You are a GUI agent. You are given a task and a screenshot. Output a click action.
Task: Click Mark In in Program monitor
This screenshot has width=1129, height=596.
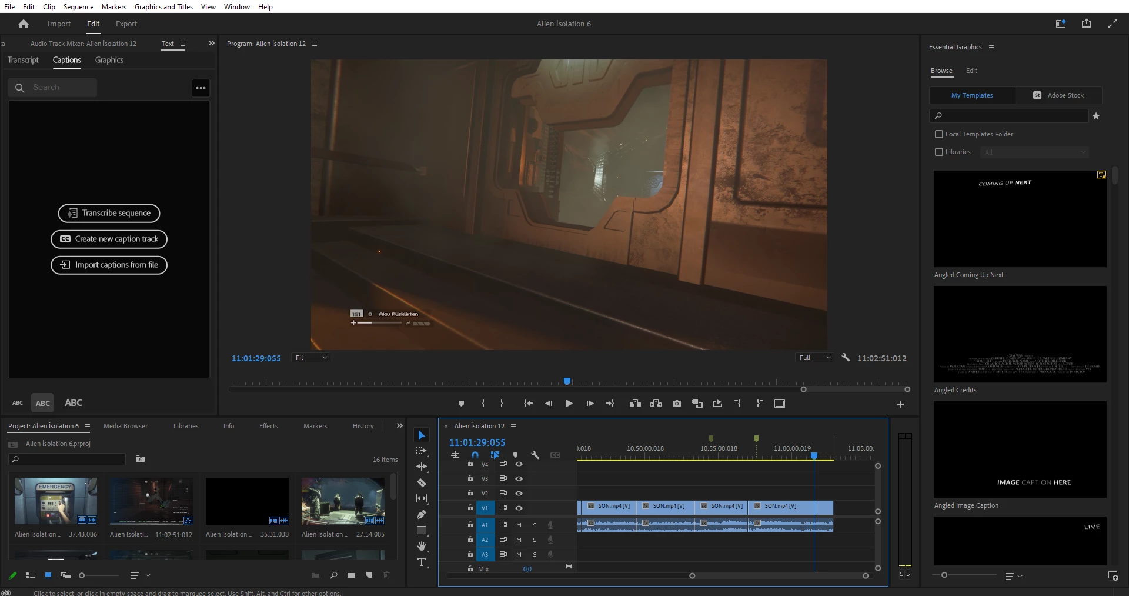coord(483,404)
